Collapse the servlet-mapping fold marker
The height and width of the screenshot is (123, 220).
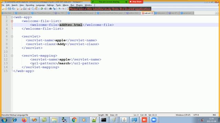[x=12, y=56]
